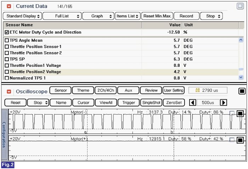Image resolution: width=248 pixels, height=169 pixels.
Task: Enable Throttle Position2 Voltage checkbox
Action: pyautogui.click(x=7, y=72)
